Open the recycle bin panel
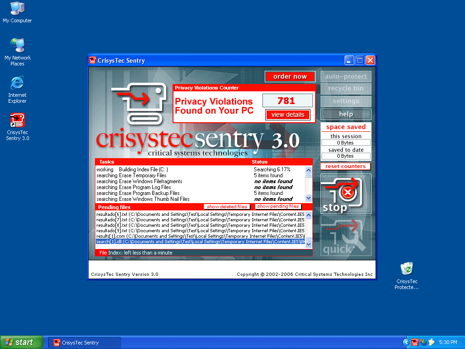 click(346, 89)
